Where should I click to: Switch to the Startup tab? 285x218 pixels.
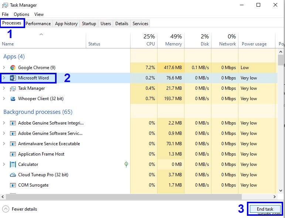tap(89, 24)
